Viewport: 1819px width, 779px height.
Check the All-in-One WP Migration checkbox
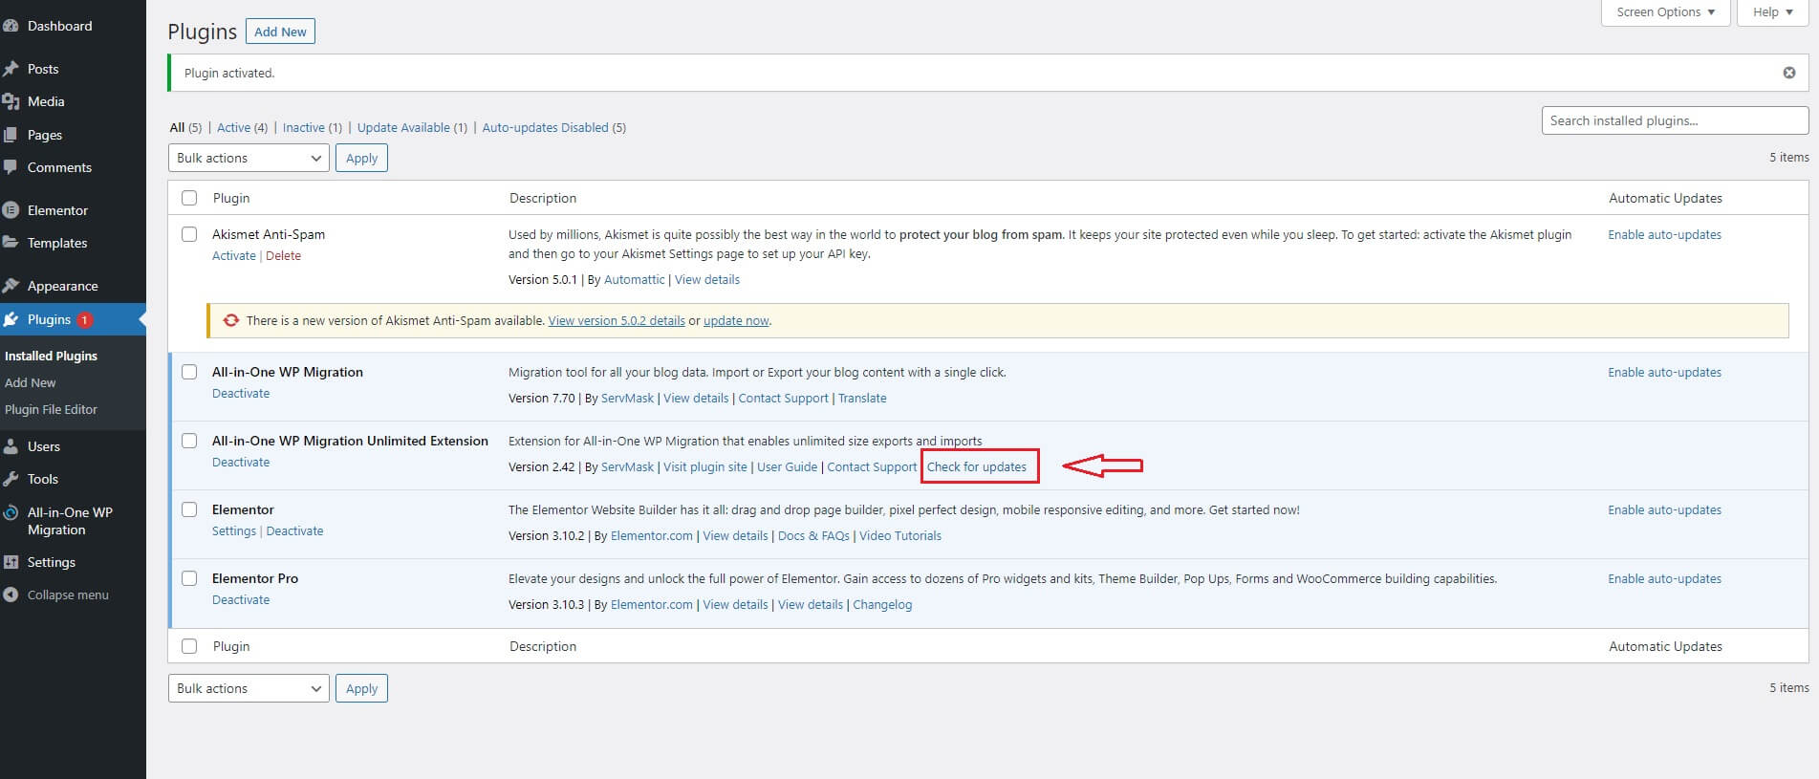[x=189, y=372]
